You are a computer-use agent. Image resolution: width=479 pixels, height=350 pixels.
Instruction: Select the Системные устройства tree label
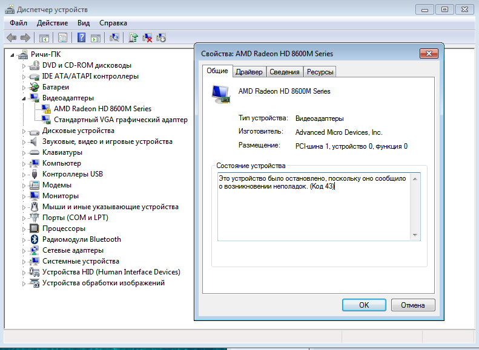(81, 261)
